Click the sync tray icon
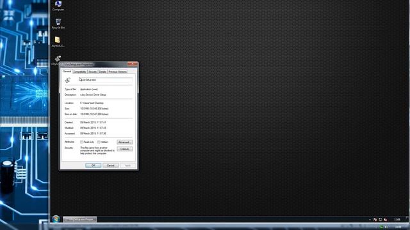 point(380,220)
